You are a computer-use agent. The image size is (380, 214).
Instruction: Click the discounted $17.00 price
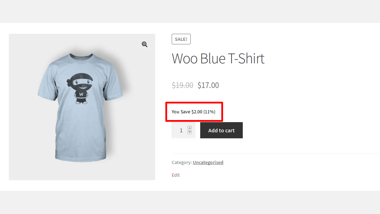pos(208,85)
